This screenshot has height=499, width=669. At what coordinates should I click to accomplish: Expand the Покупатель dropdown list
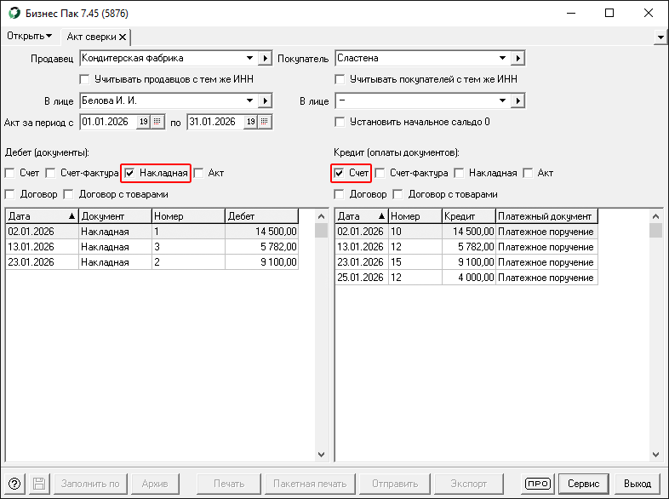coord(501,58)
